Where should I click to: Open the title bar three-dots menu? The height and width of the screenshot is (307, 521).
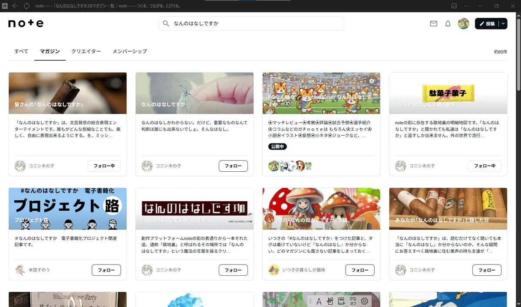[466, 6]
